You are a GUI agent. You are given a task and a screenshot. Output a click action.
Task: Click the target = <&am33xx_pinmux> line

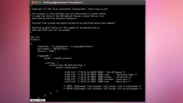pyautogui.click(x=58, y=58)
